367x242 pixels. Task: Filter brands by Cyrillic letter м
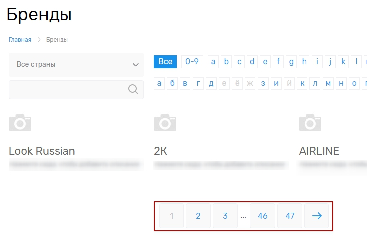[328, 83]
